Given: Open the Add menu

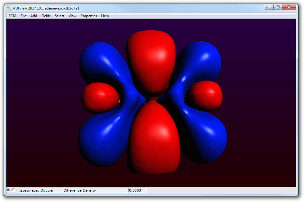Looking at the screenshot, I should (x=33, y=16).
